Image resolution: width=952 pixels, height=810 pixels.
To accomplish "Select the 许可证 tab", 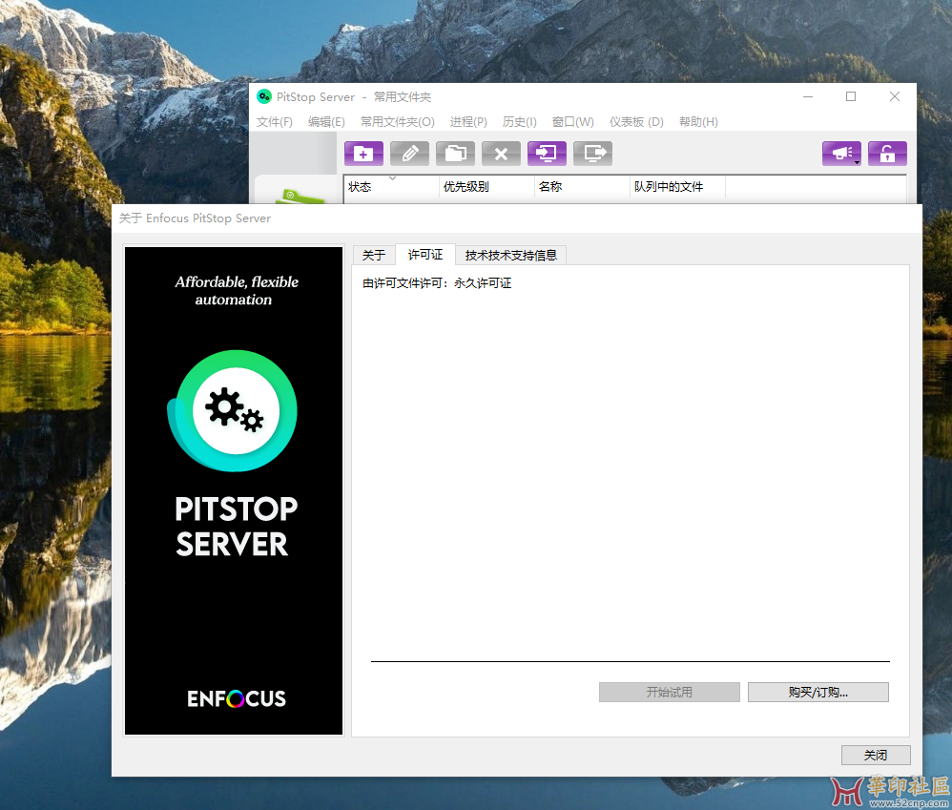I will pos(425,255).
